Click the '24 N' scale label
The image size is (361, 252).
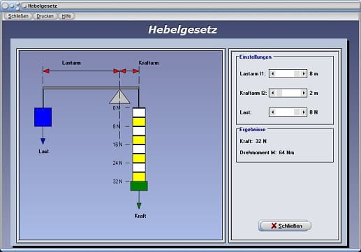(117, 163)
